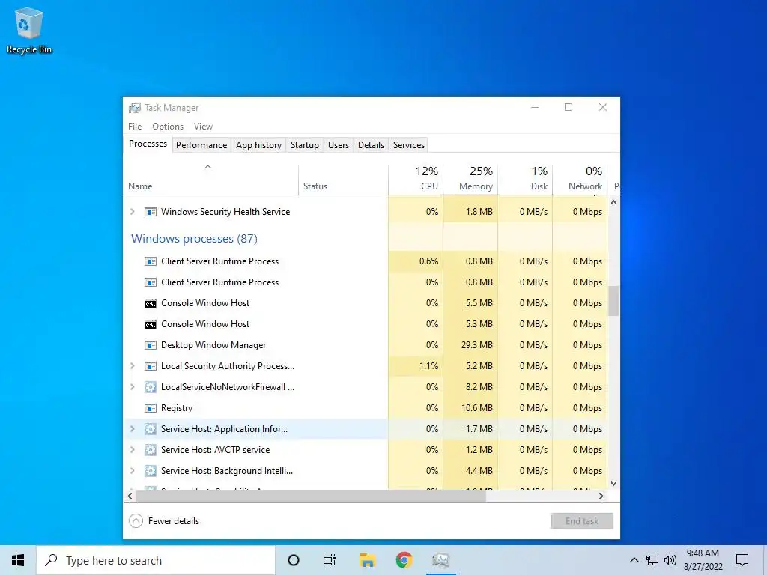Switch to the Performance tab
Viewport: 767px width, 575px height.
(201, 145)
